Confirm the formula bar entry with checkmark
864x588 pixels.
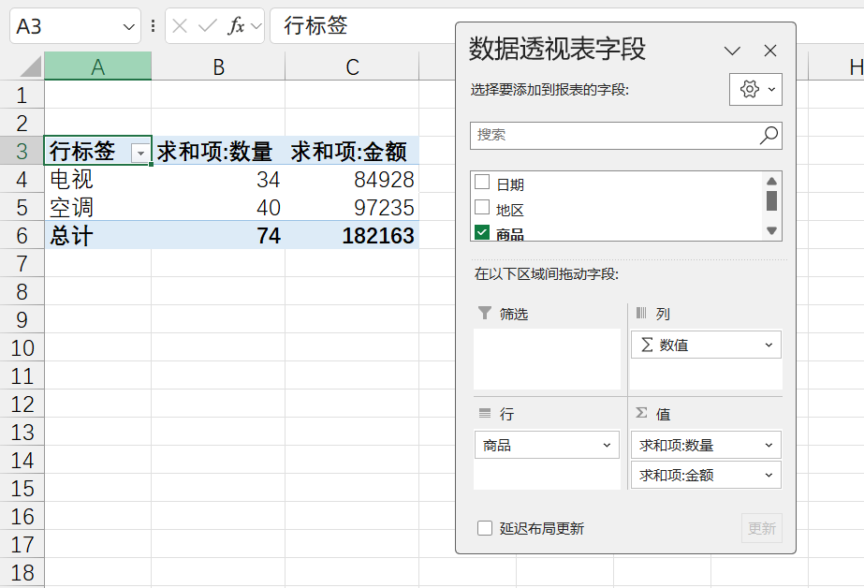click(207, 25)
